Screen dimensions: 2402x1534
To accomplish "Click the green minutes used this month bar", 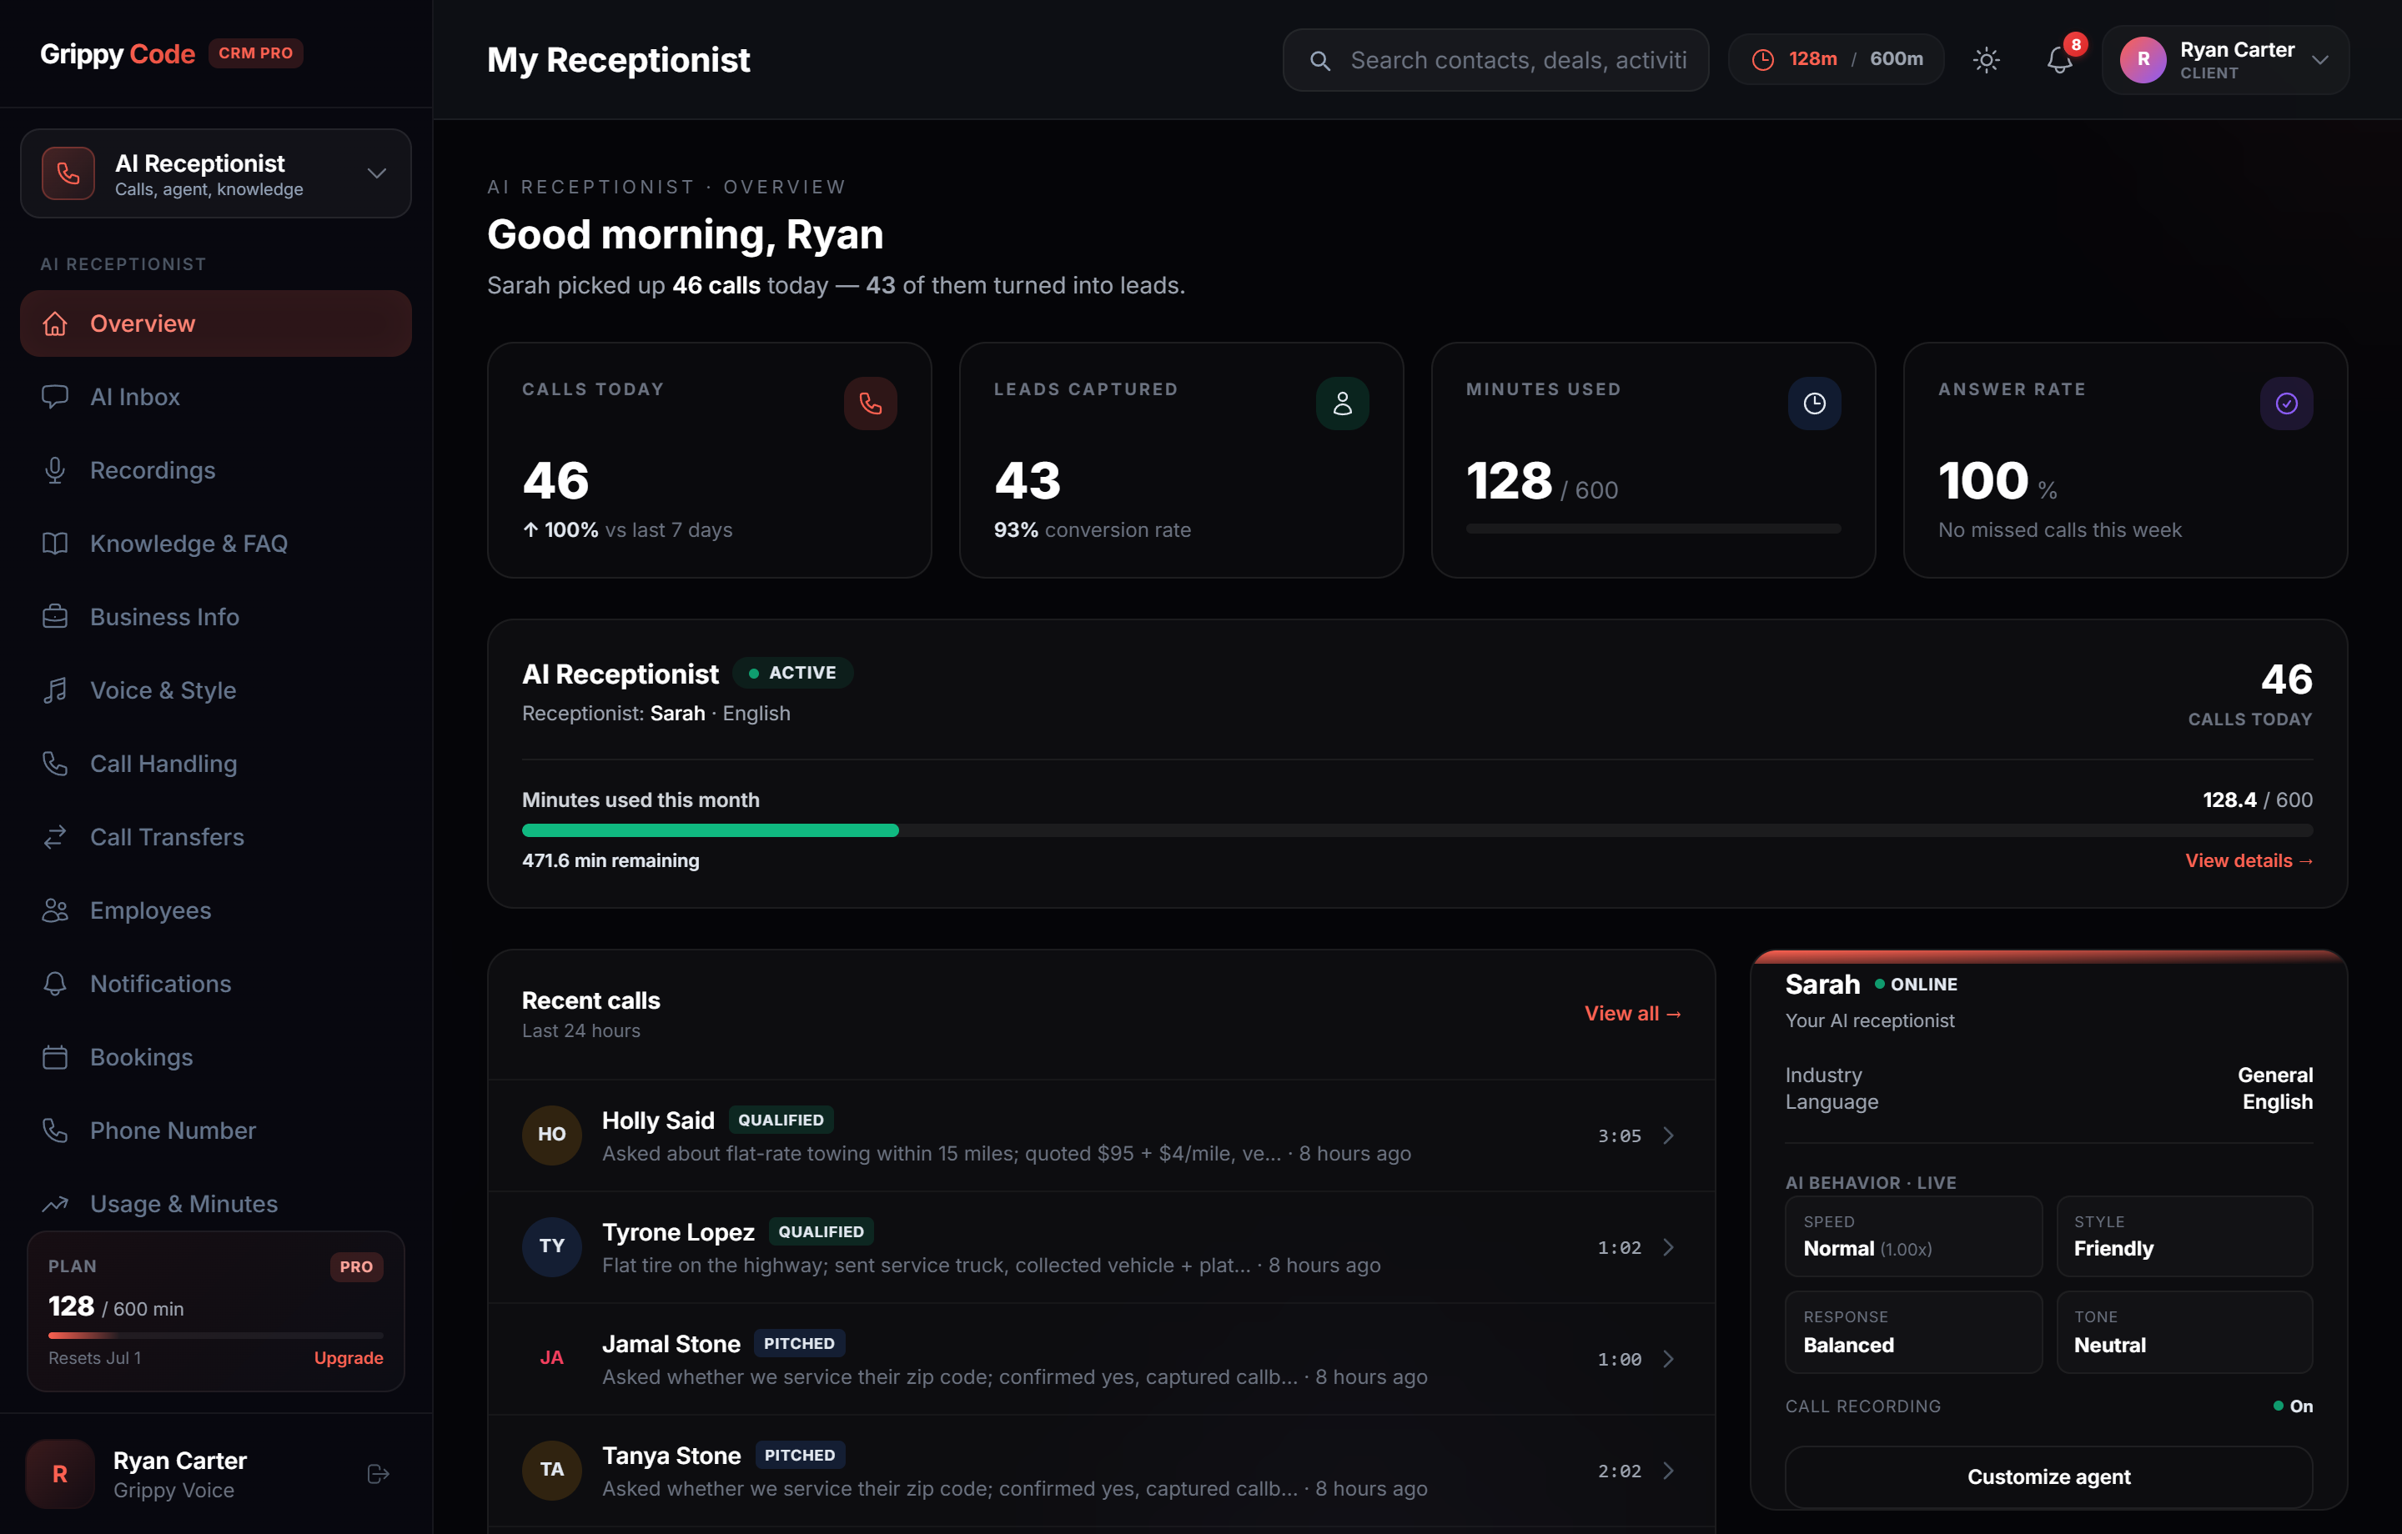I will 709,830.
